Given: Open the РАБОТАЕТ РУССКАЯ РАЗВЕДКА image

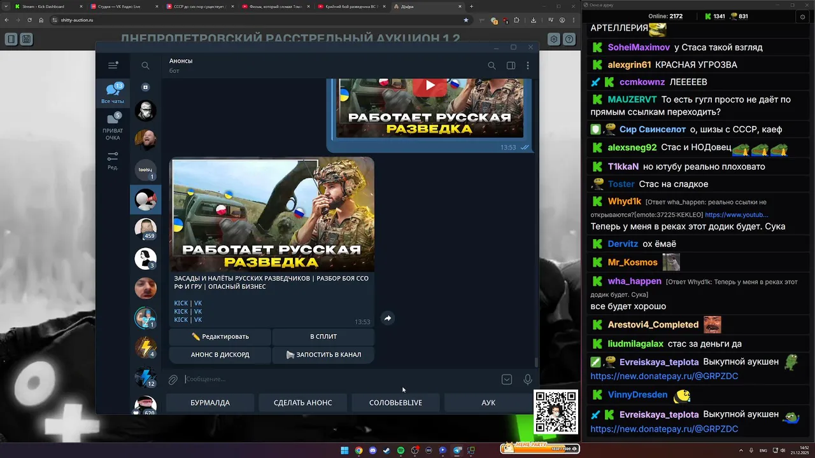Looking at the screenshot, I should pos(272,214).
